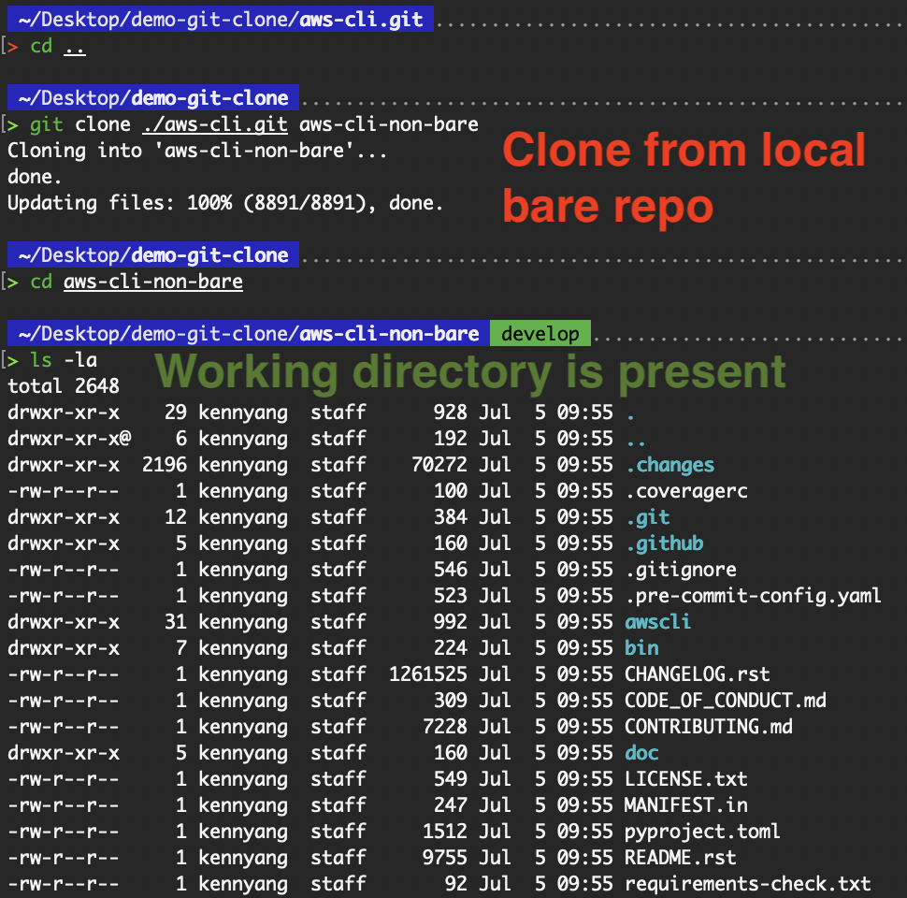The width and height of the screenshot is (907, 898).
Task: Click the '.github' directory name
Action: point(665,543)
